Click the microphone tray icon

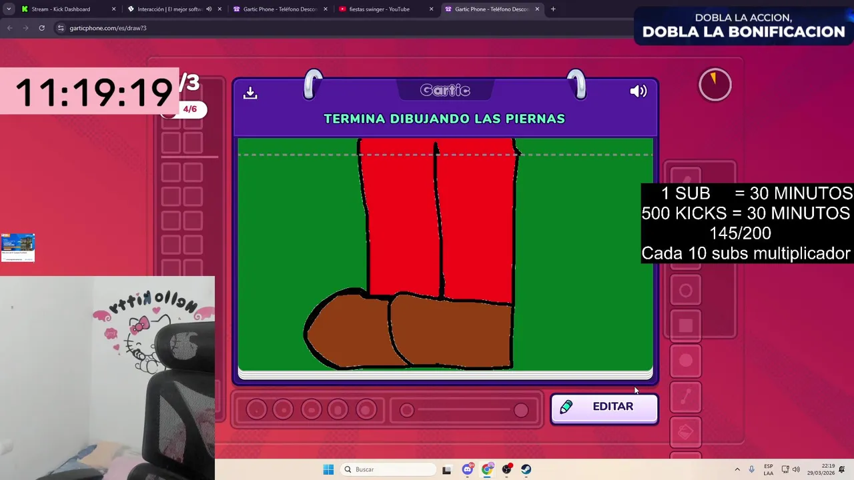point(752,469)
